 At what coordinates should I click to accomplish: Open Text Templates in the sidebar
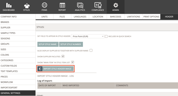pyautogui.click(x=18, y=71)
